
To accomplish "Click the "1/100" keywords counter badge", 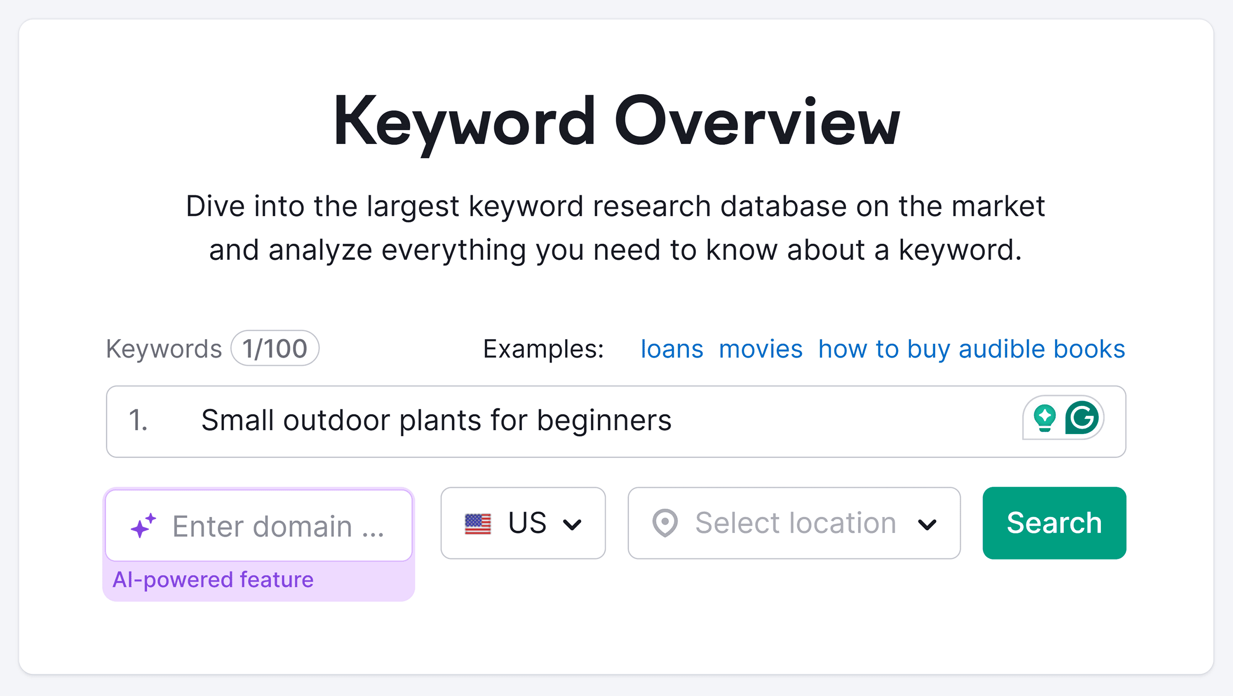I will [275, 348].
